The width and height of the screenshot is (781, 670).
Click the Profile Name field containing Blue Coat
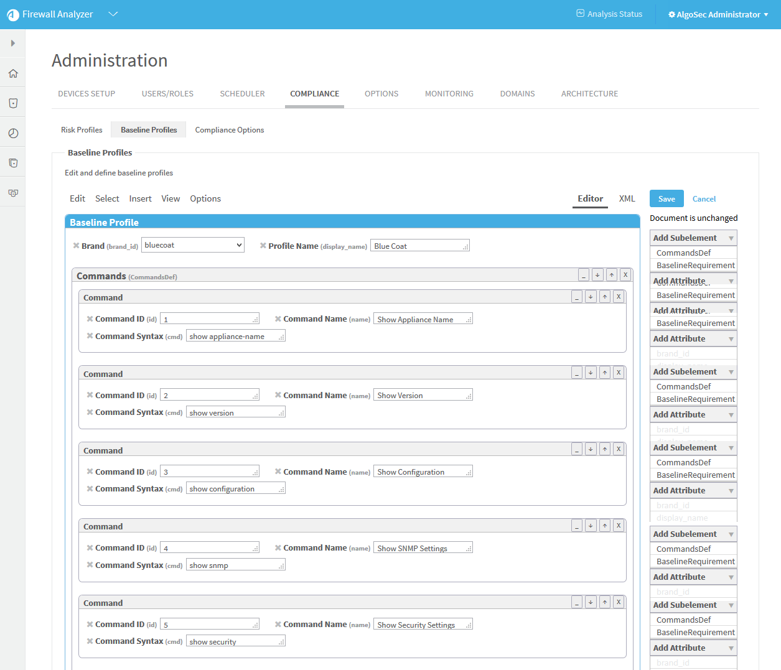pos(419,246)
